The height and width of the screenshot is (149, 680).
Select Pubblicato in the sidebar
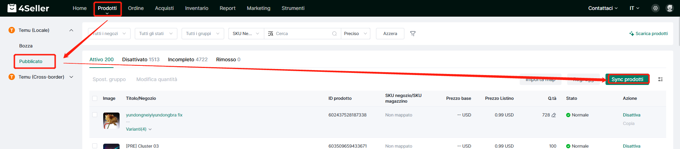coord(31,61)
